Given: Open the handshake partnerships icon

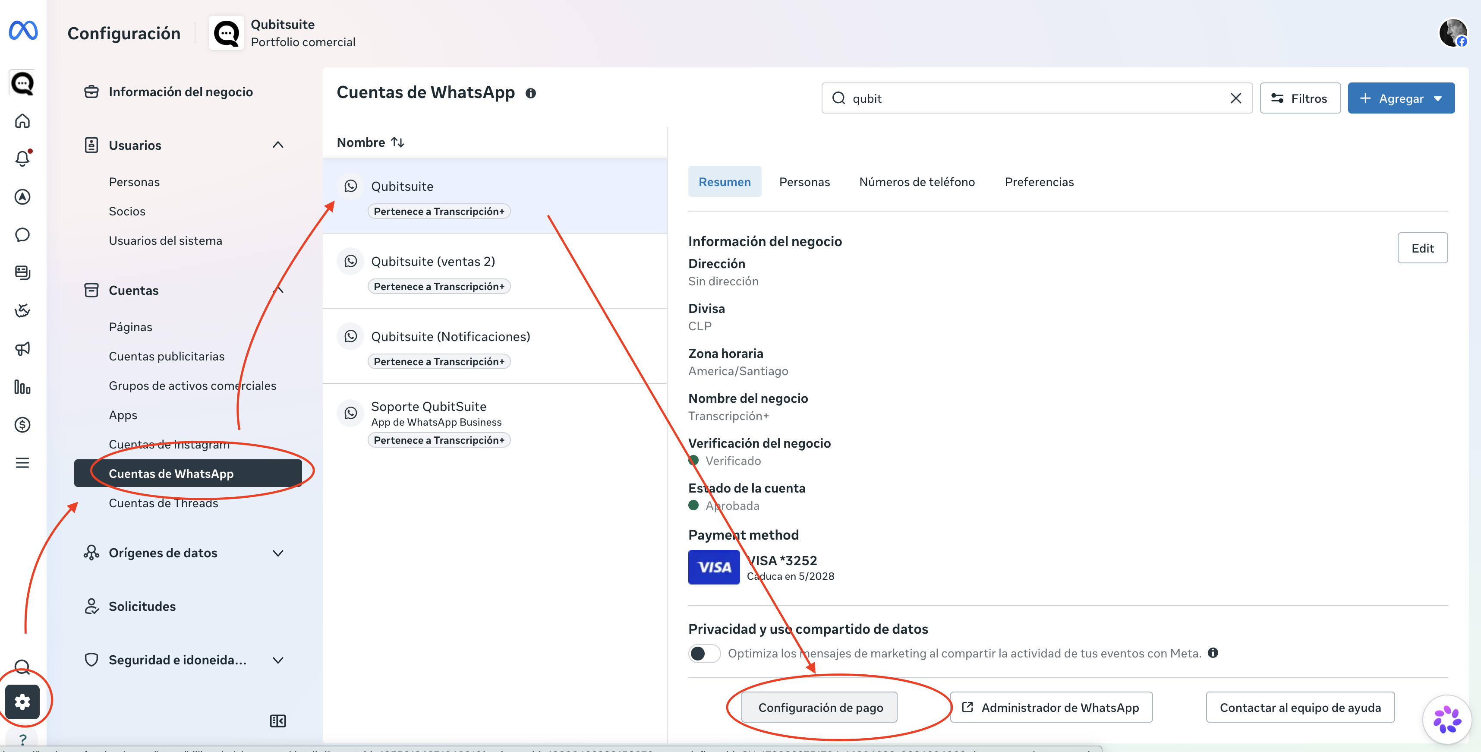Looking at the screenshot, I should (22, 310).
